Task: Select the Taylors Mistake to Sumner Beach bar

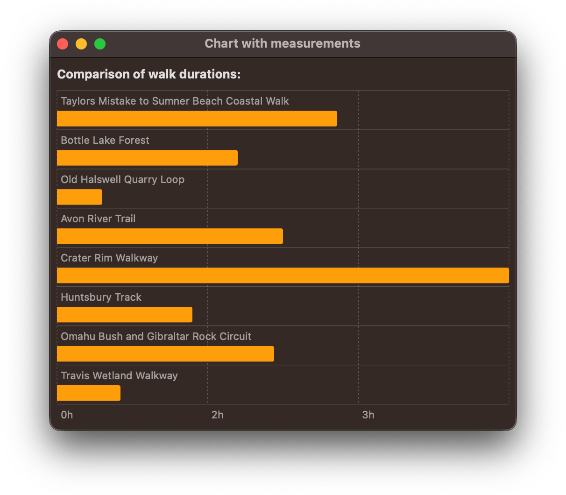Action: pos(196,119)
